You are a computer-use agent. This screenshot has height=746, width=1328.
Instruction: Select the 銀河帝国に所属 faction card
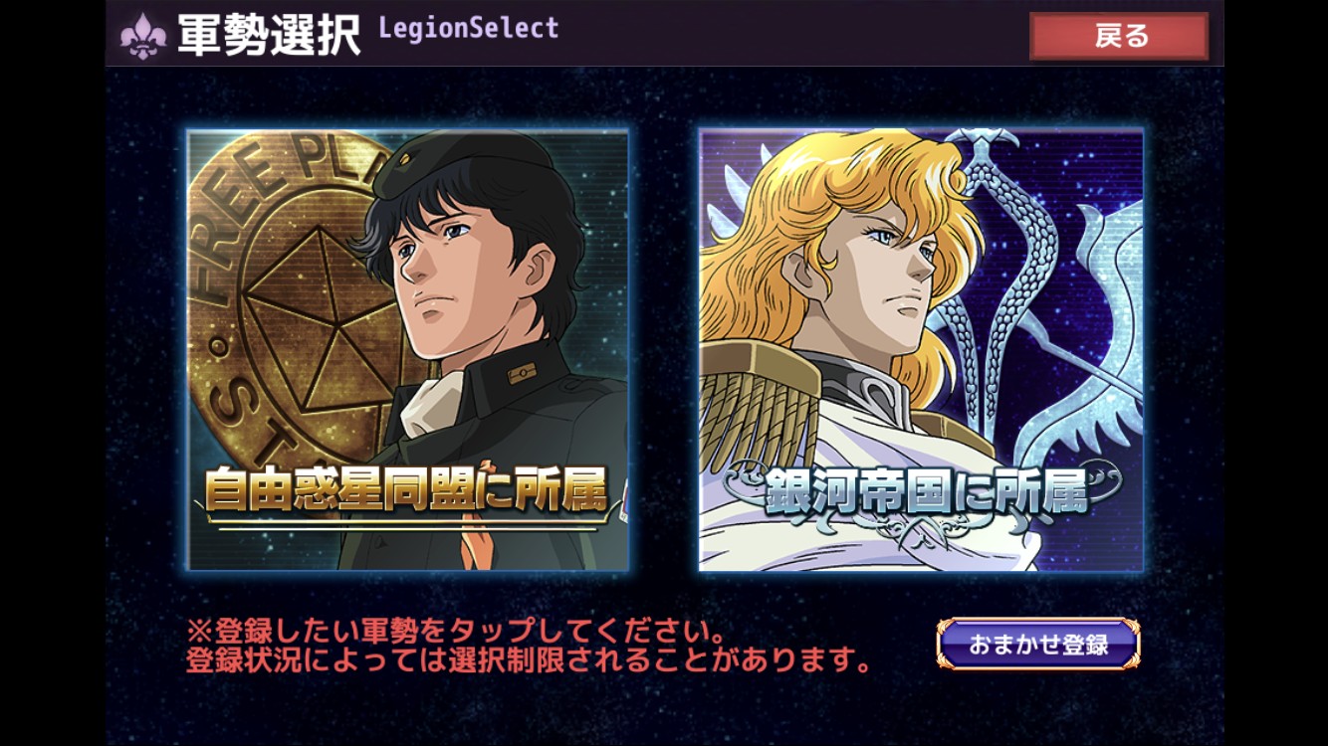[921, 350]
